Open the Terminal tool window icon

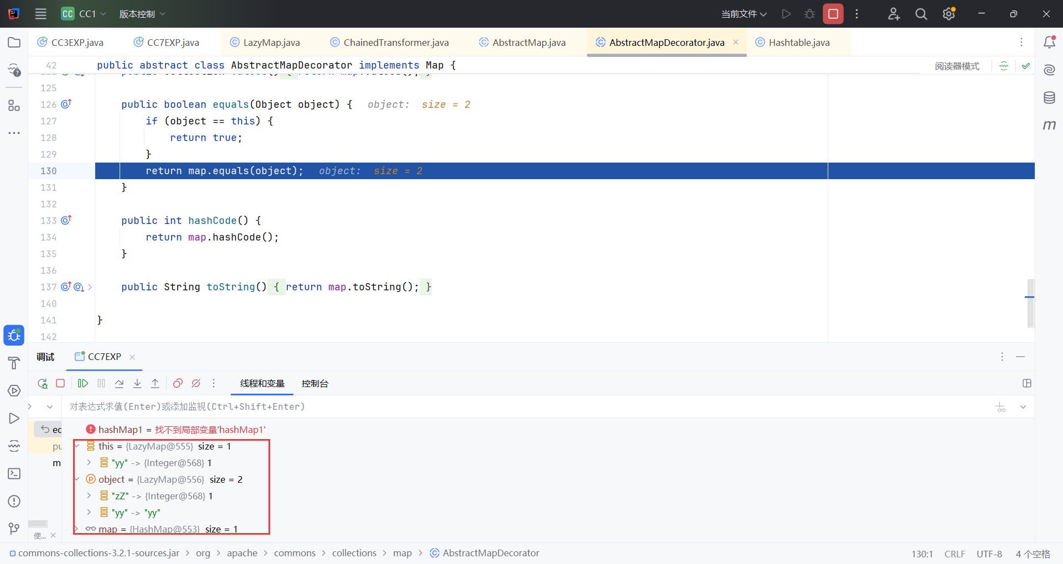click(x=14, y=474)
